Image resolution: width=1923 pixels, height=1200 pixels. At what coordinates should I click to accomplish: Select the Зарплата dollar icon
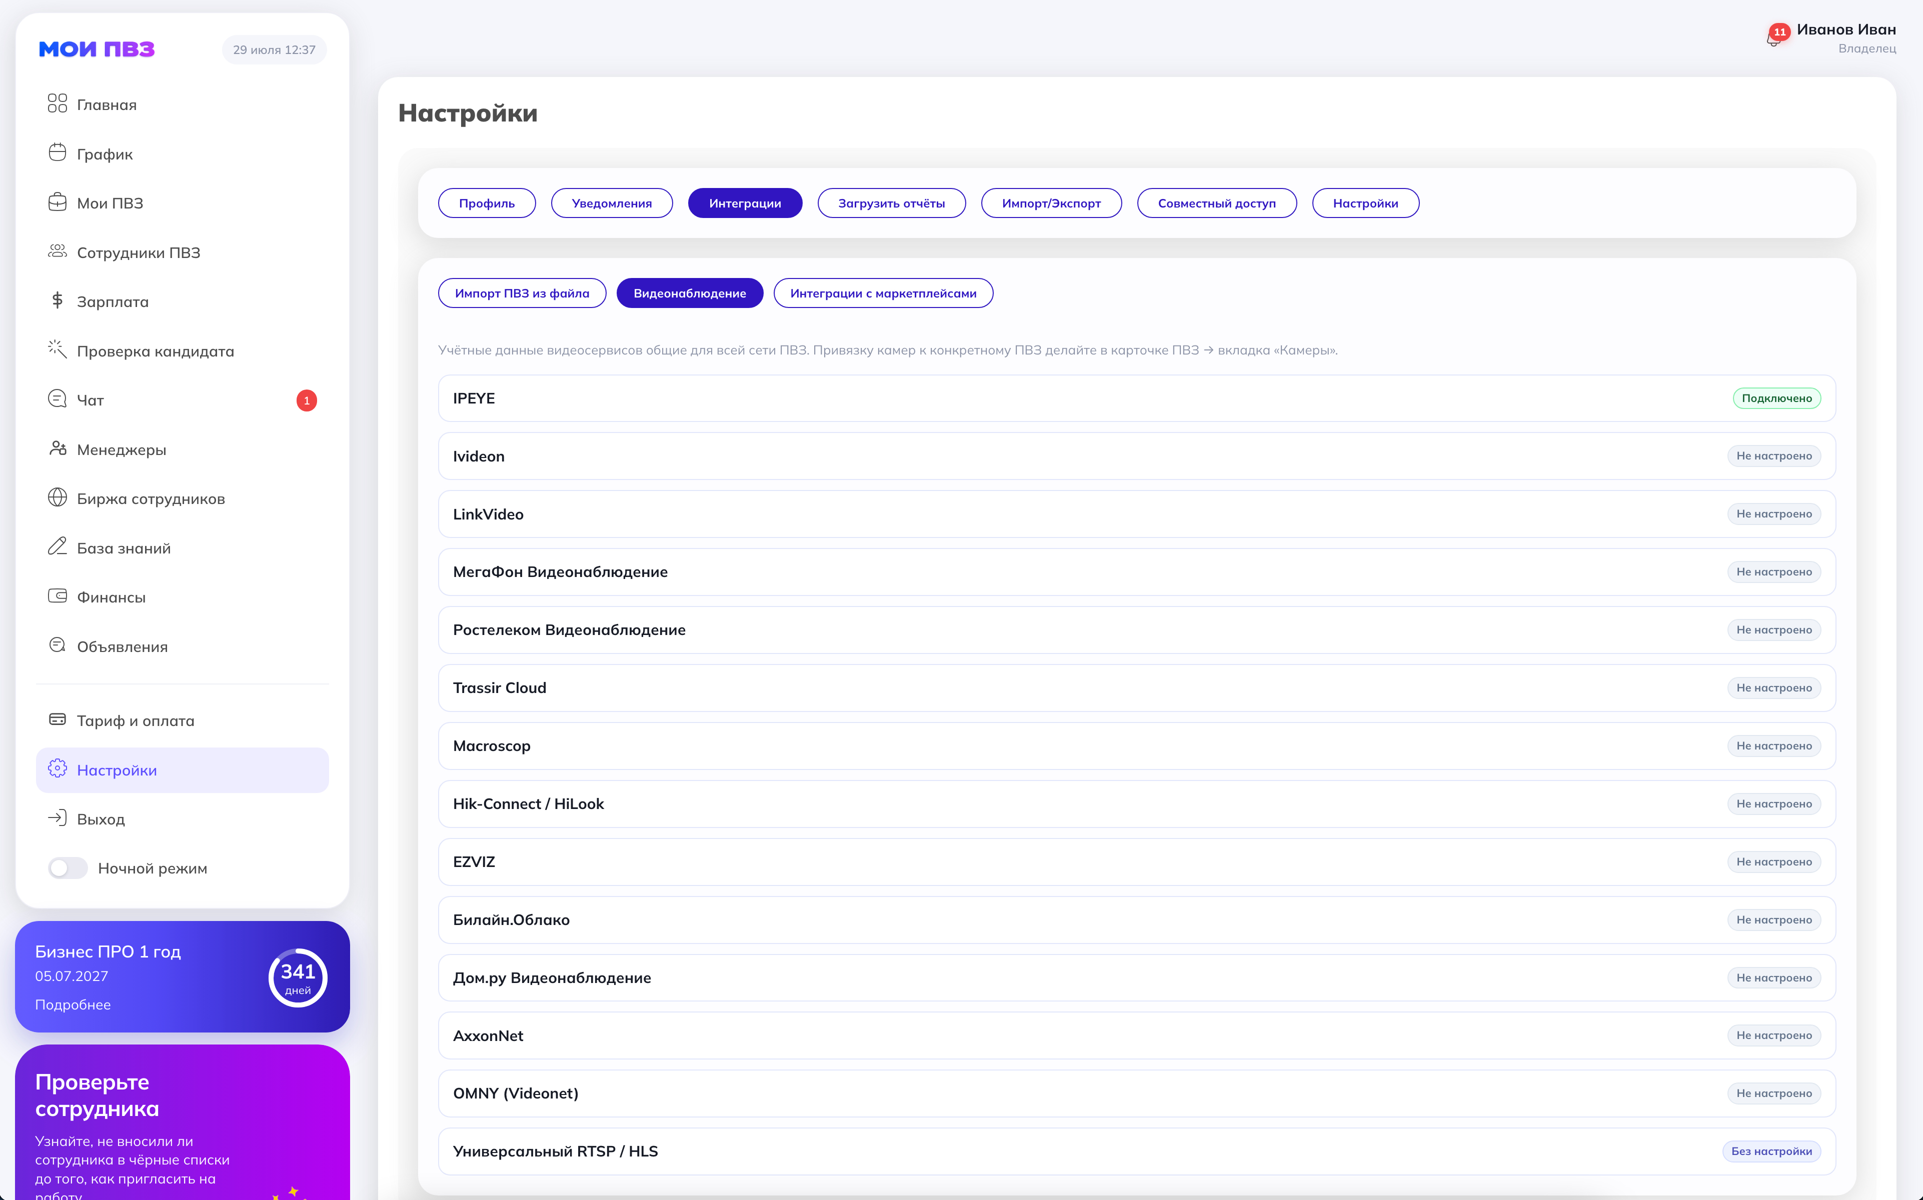click(57, 300)
